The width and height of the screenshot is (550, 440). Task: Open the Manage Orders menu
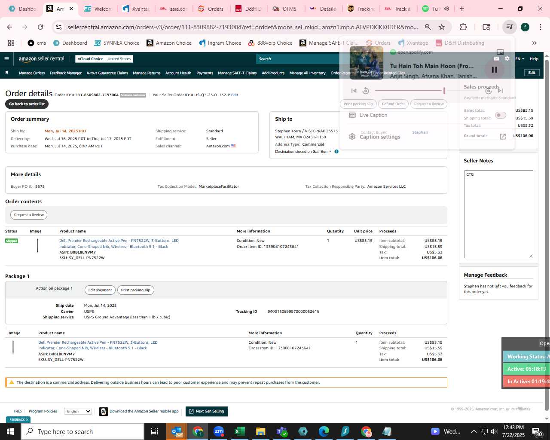[32, 73]
